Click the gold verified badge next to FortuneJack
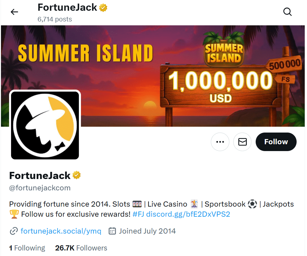 [77, 175]
